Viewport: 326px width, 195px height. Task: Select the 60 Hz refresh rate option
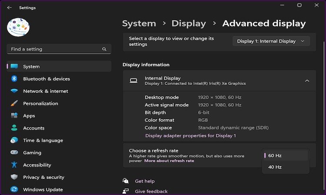(286, 156)
